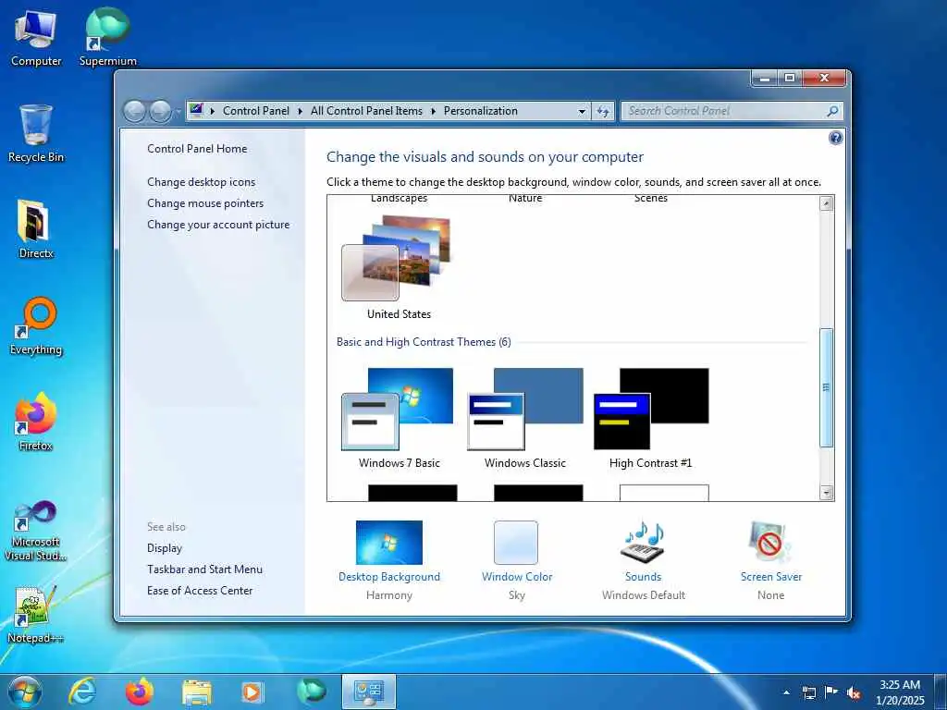Open Ease of Access Center link
The height and width of the screenshot is (710, 947).
tap(200, 591)
